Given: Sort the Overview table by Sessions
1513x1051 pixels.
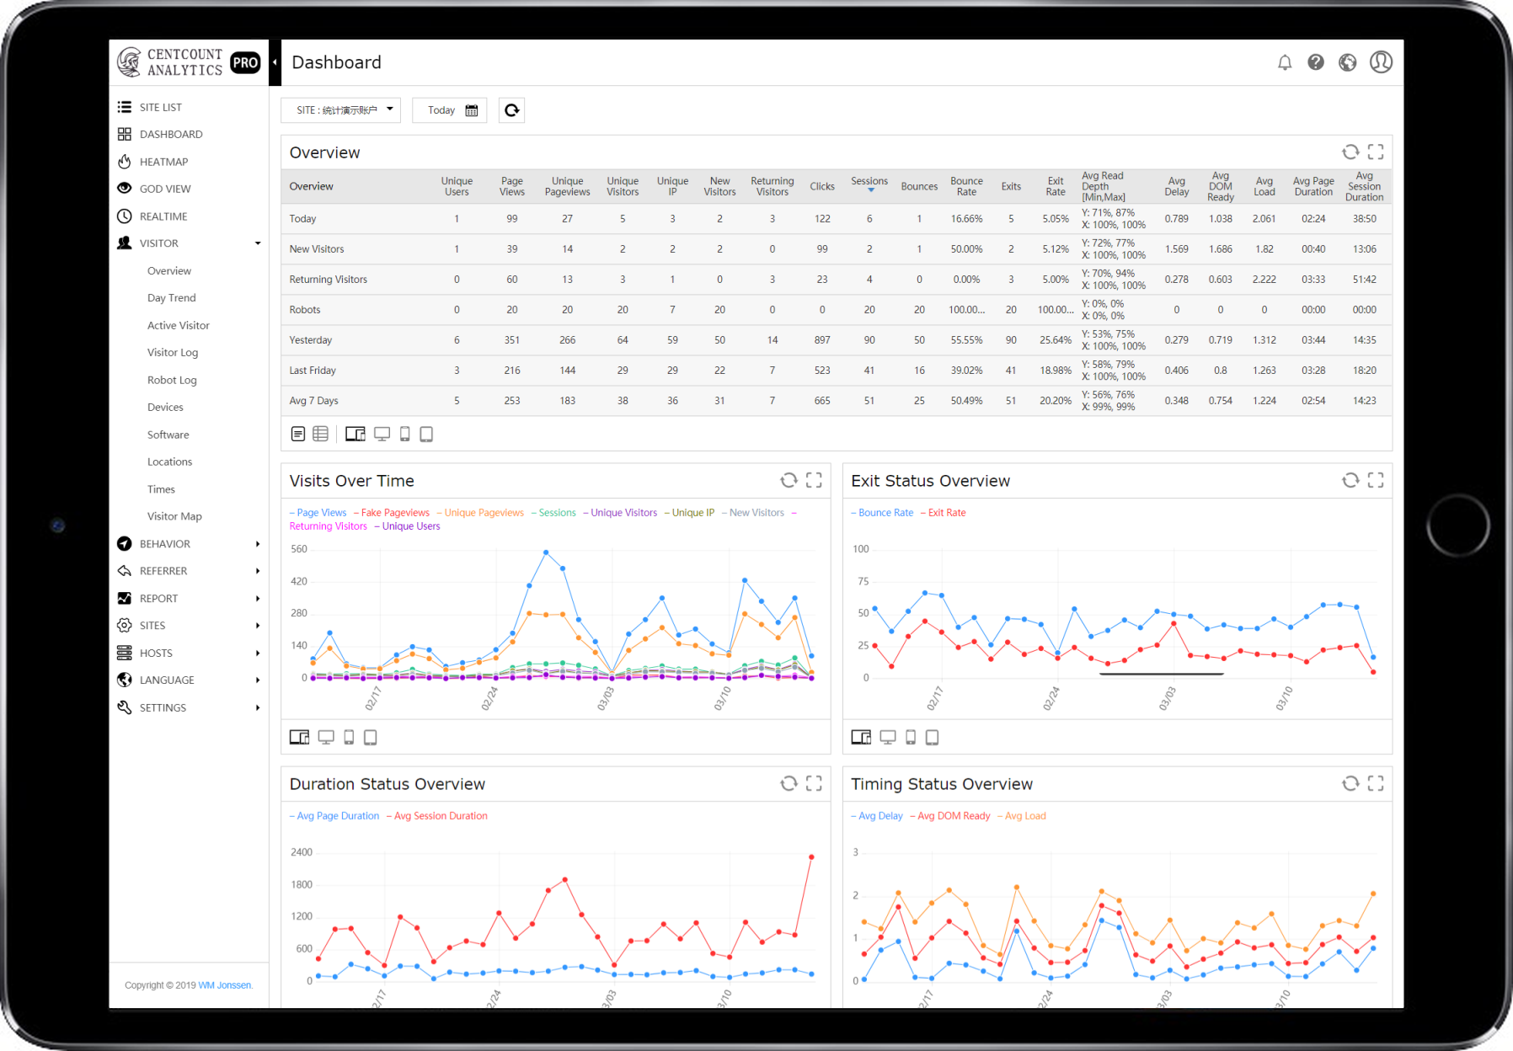Looking at the screenshot, I should 869,181.
